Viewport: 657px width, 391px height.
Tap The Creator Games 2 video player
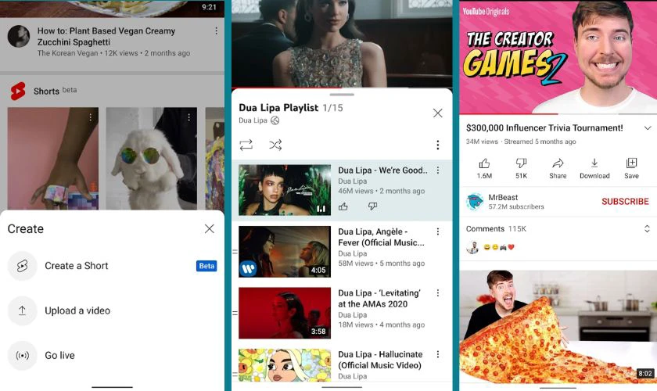click(558, 57)
